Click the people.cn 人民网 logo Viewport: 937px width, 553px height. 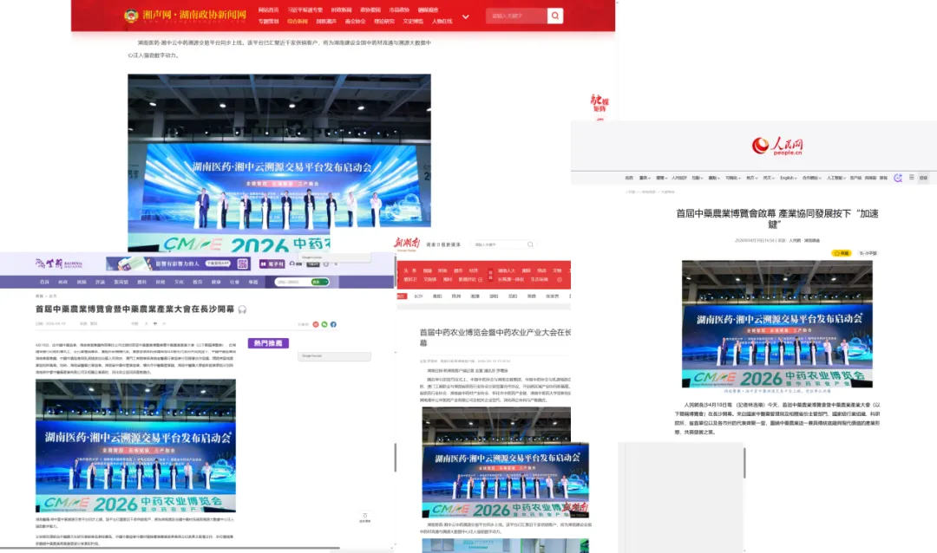coord(777,146)
